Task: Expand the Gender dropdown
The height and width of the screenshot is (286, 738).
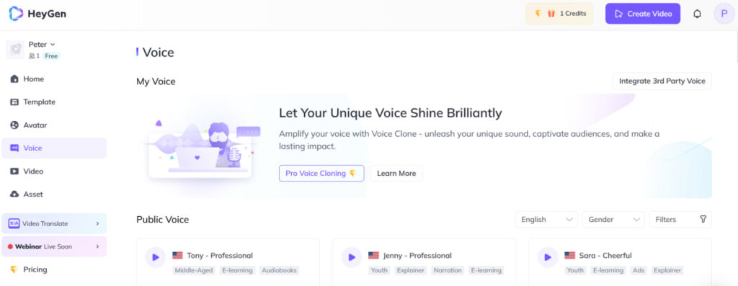Action: [x=613, y=219]
